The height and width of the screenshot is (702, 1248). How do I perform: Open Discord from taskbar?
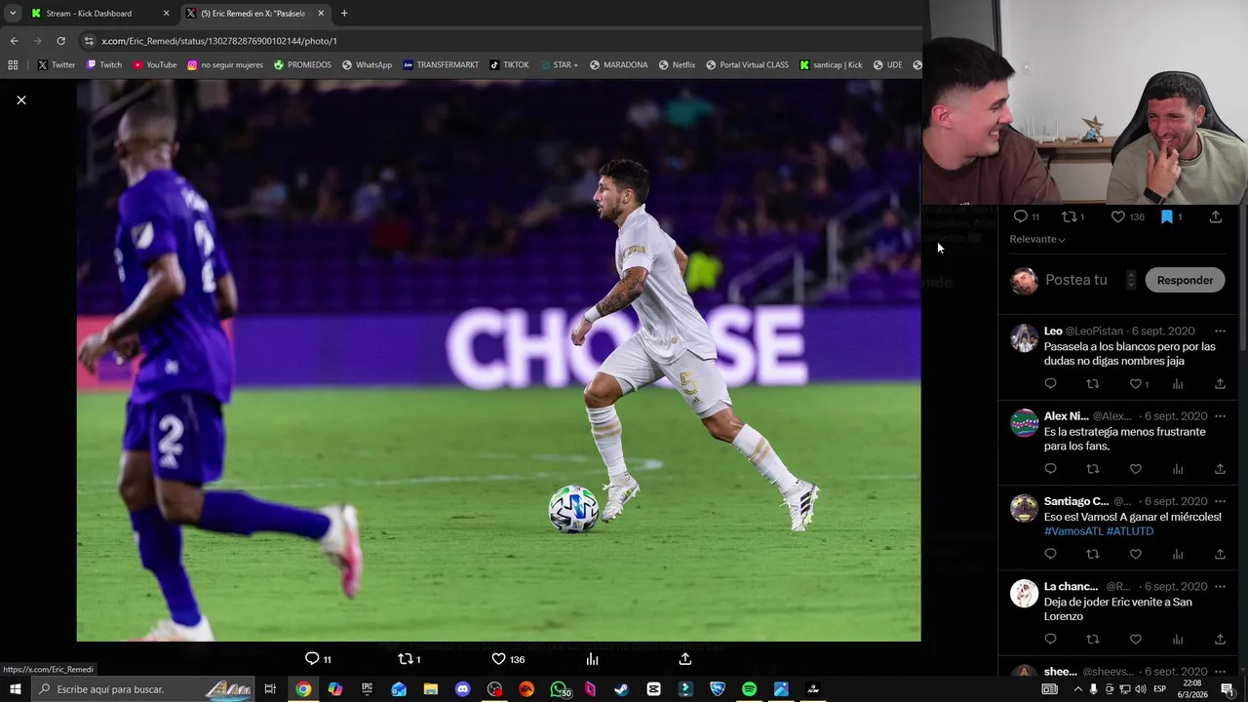click(x=462, y=689)
